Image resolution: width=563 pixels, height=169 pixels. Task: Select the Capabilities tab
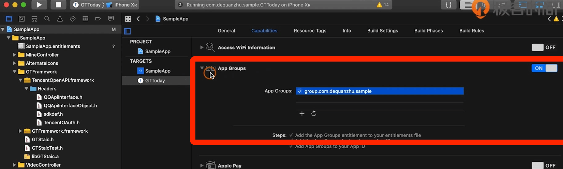(x=264, y=31)
